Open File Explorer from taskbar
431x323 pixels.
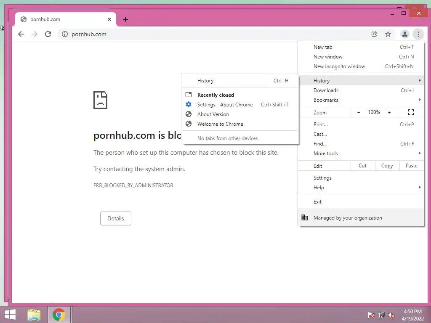pyautogui.click(x=34, y=315)
